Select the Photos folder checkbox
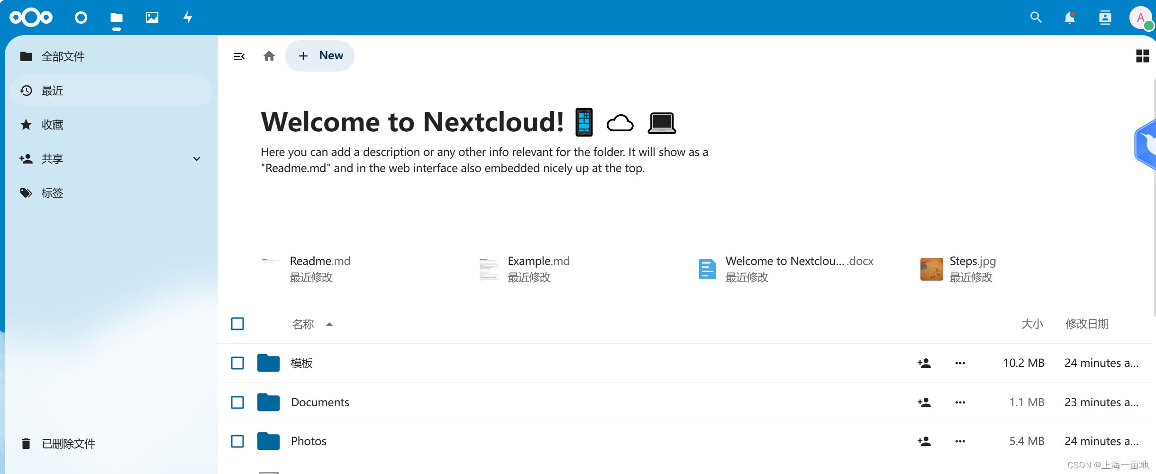 coord(237,441)
